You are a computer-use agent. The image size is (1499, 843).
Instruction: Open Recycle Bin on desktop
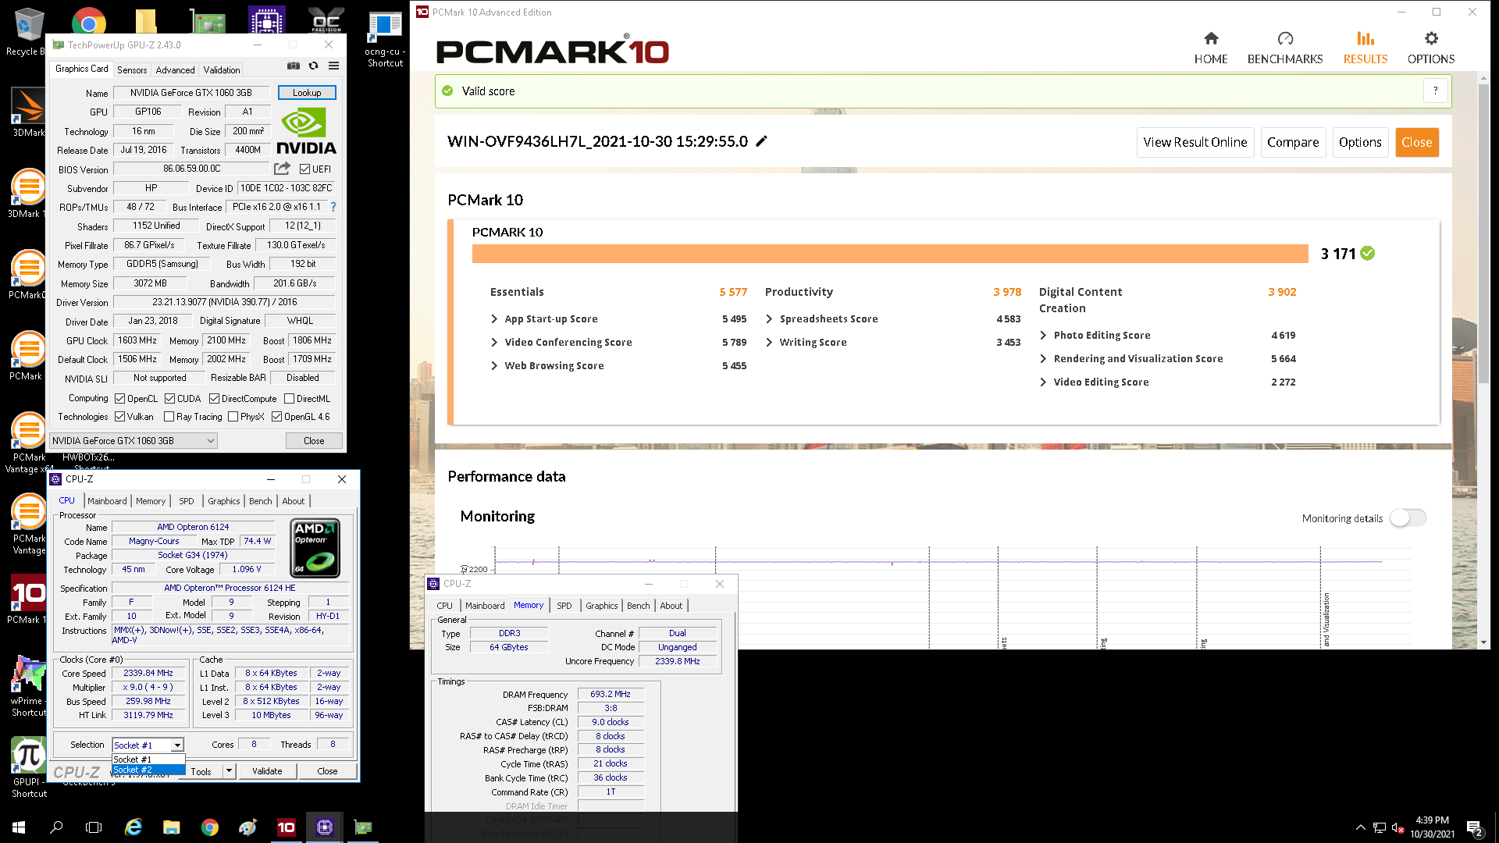[x=28, y=31]
